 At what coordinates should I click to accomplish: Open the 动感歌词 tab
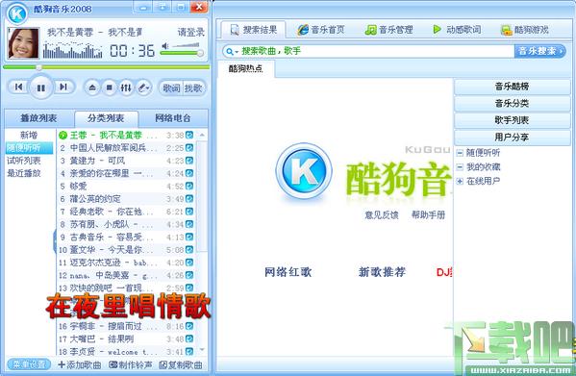[x=457, y=30]
